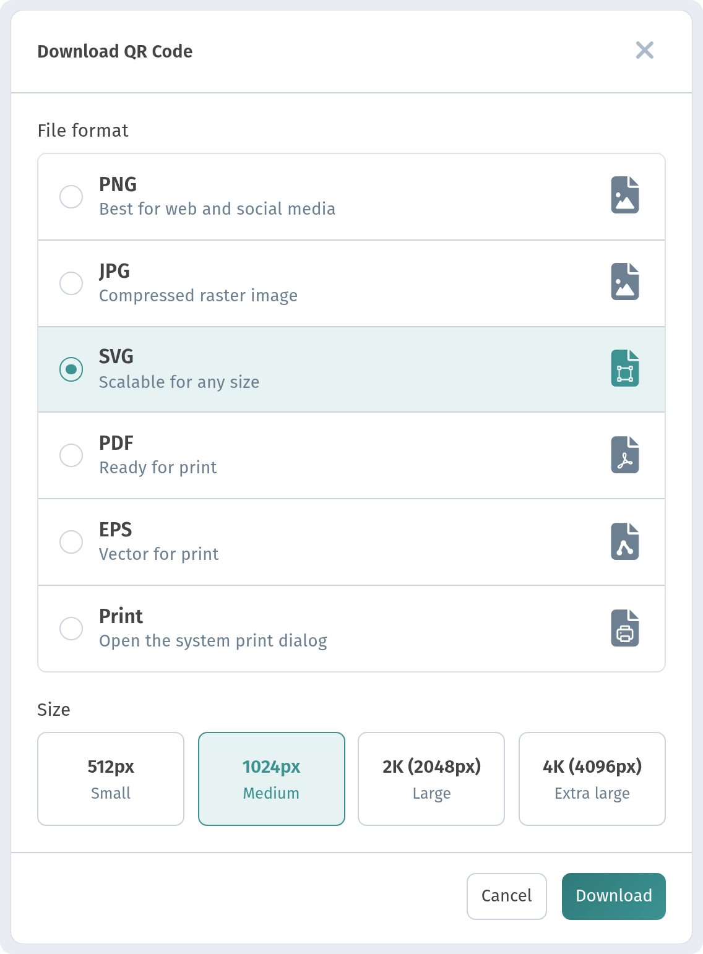Screen dimensions: 703x954
Task: Click the 'Open the system print dialog' text
Action: pyautogui.click(x=213, y=641)
